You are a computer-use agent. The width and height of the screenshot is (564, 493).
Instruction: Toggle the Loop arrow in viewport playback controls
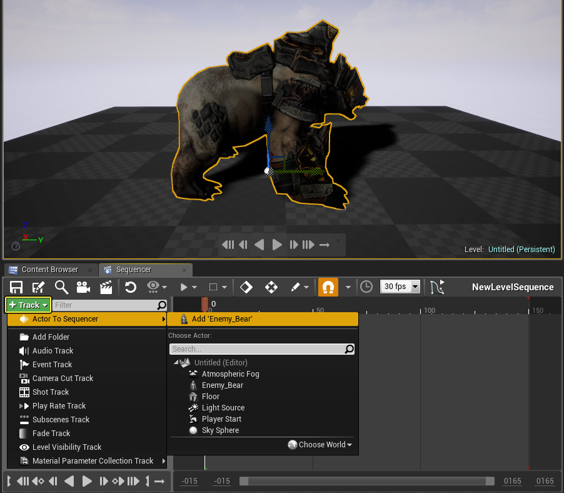click(325, 245)
